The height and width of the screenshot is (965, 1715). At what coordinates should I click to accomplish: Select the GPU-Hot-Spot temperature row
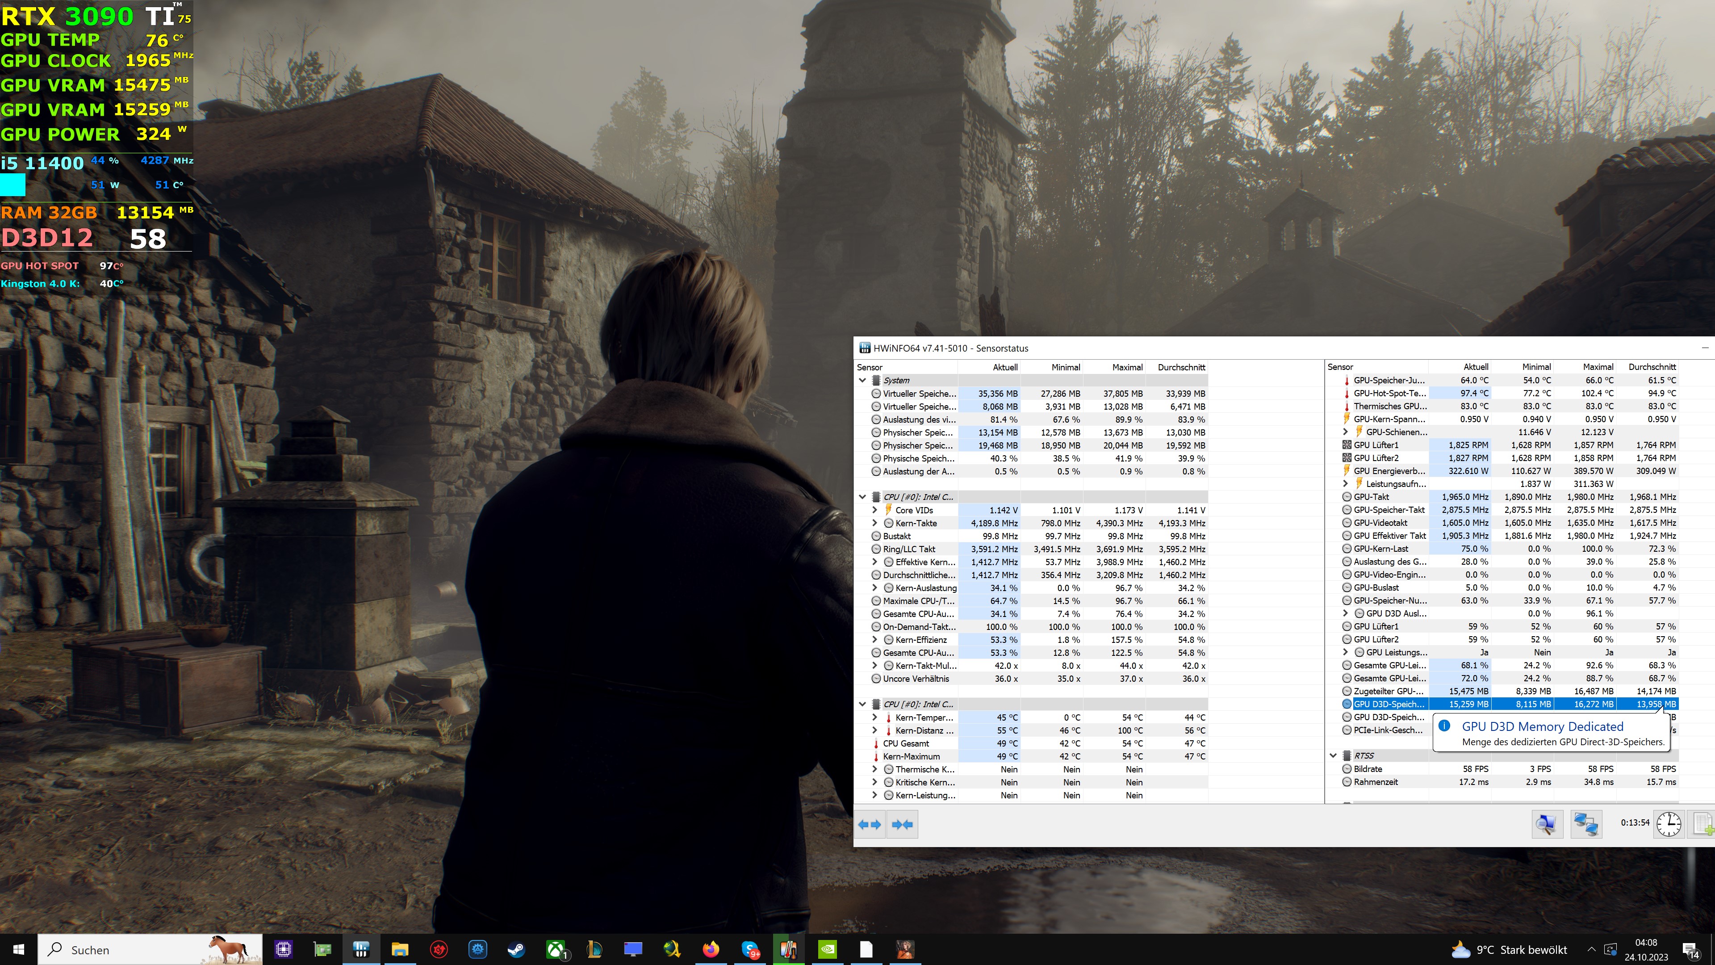coord(1389,393)
